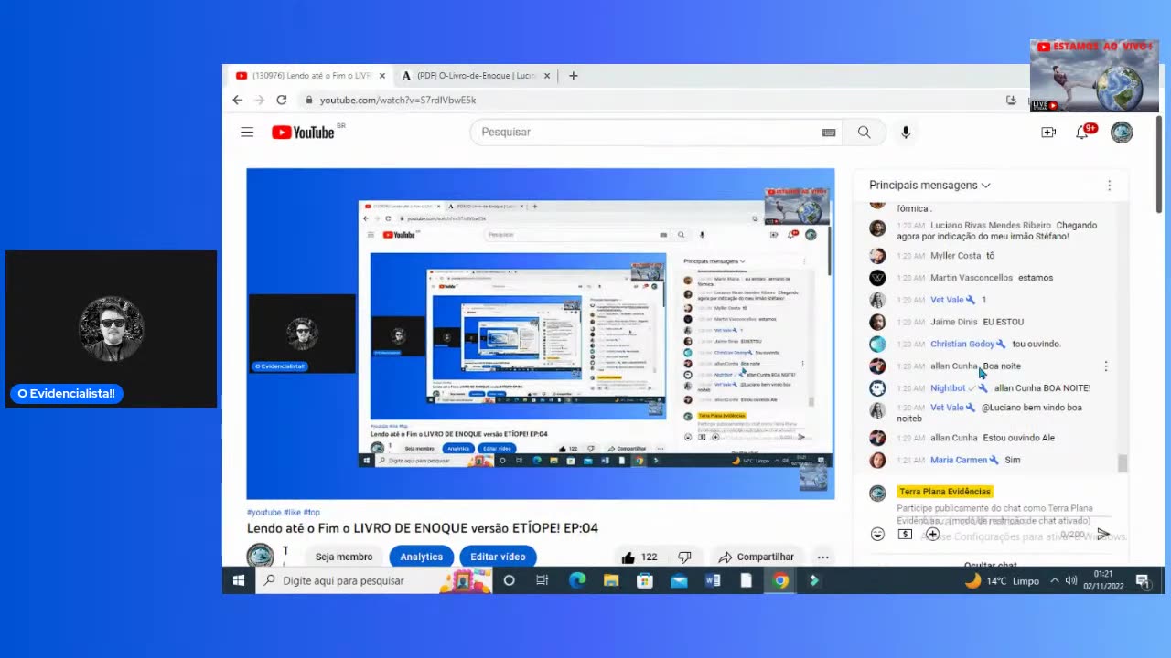Click the Seja membro button
Image resolution: width=1171 pixels, height=658 pixels.
click(344, 557)
